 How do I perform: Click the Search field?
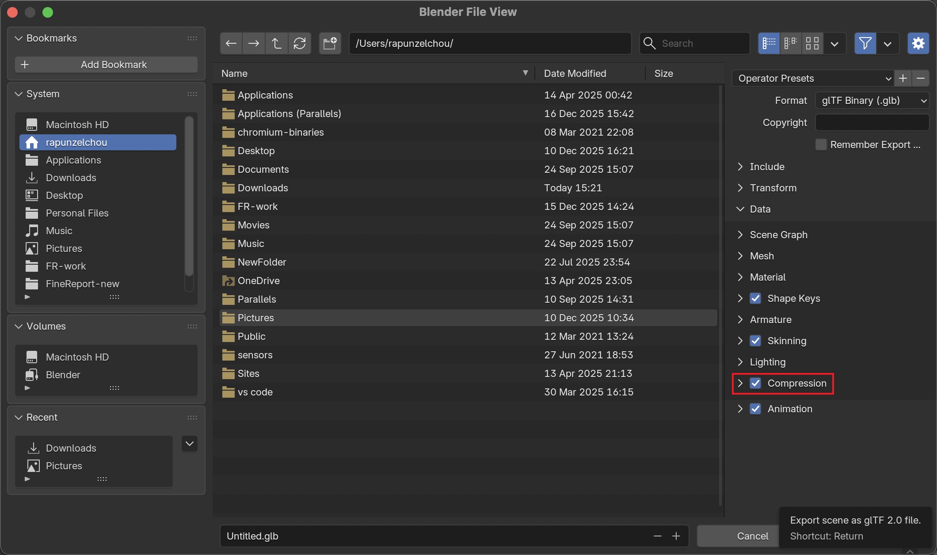click(x=695, y=43)
